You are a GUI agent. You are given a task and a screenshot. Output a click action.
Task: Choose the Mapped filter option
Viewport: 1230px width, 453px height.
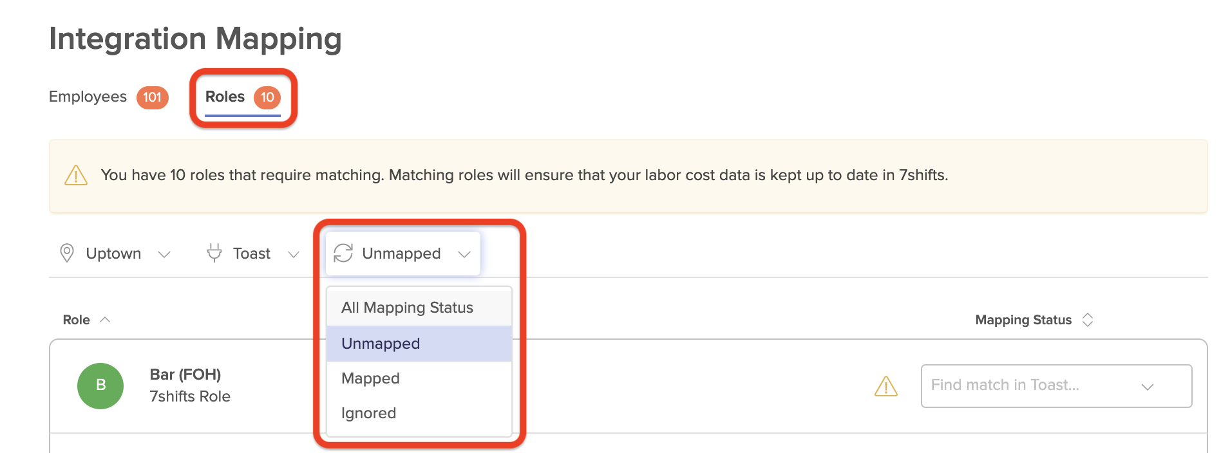point(370,378)
